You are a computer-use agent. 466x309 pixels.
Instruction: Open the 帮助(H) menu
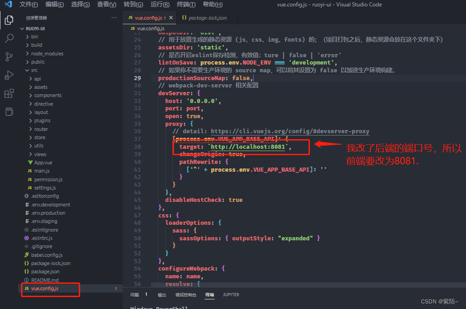pyautogui.click(x=212, y=5)
